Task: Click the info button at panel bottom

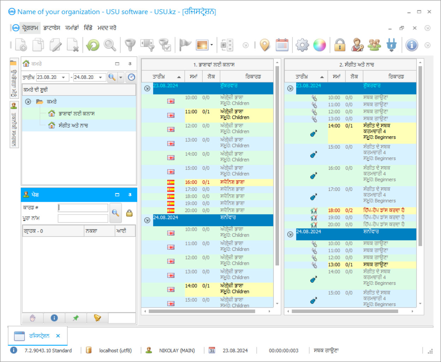Action: tap(54, 318)
